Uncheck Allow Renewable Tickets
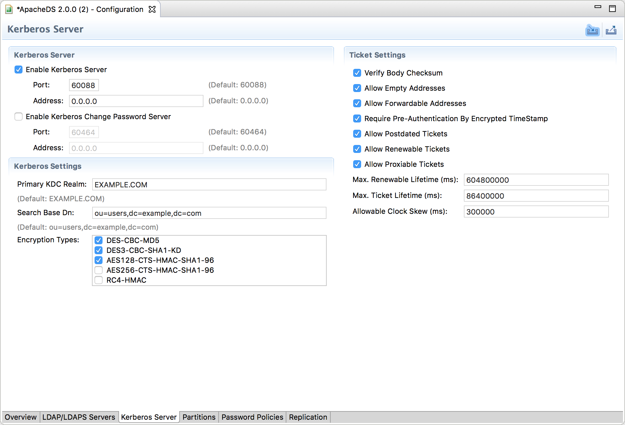Image resolution: width=625 pixels, height=425 pixels. pyautogui.click(x=357, y=149)
